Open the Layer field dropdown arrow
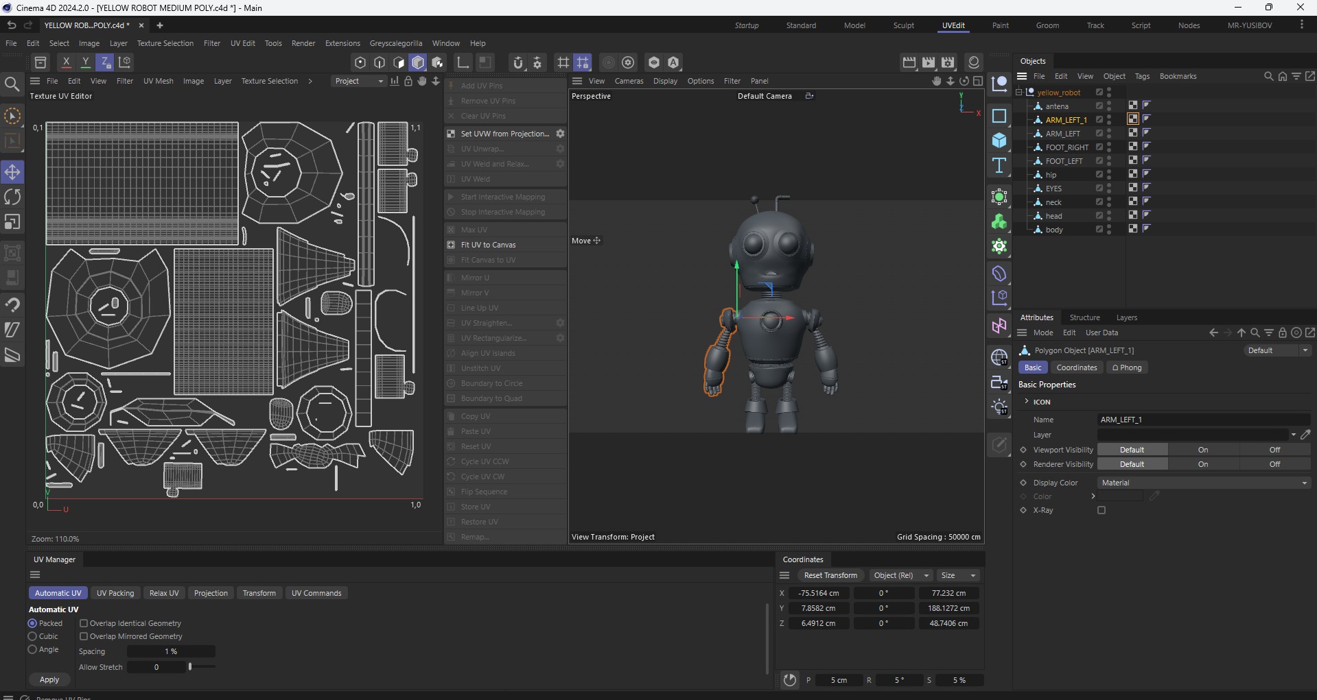The width and height of the screenshot is (1317, 700). click(x=1293, y=435)
